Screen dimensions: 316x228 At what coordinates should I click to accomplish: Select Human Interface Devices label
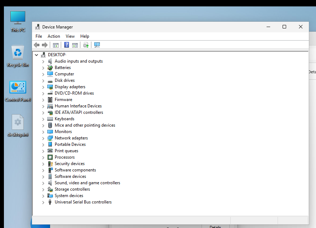click(x=78, y=106)
